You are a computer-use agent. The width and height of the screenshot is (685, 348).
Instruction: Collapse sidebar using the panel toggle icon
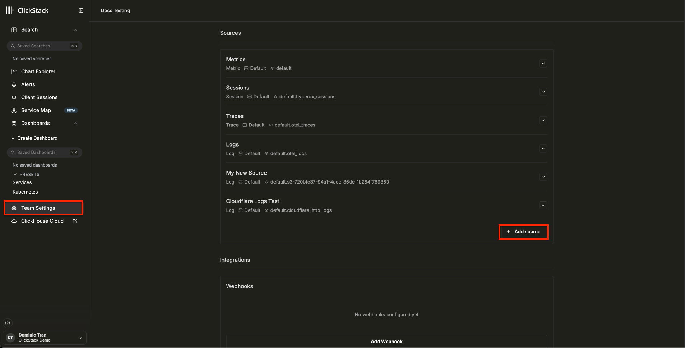(81, 10)
